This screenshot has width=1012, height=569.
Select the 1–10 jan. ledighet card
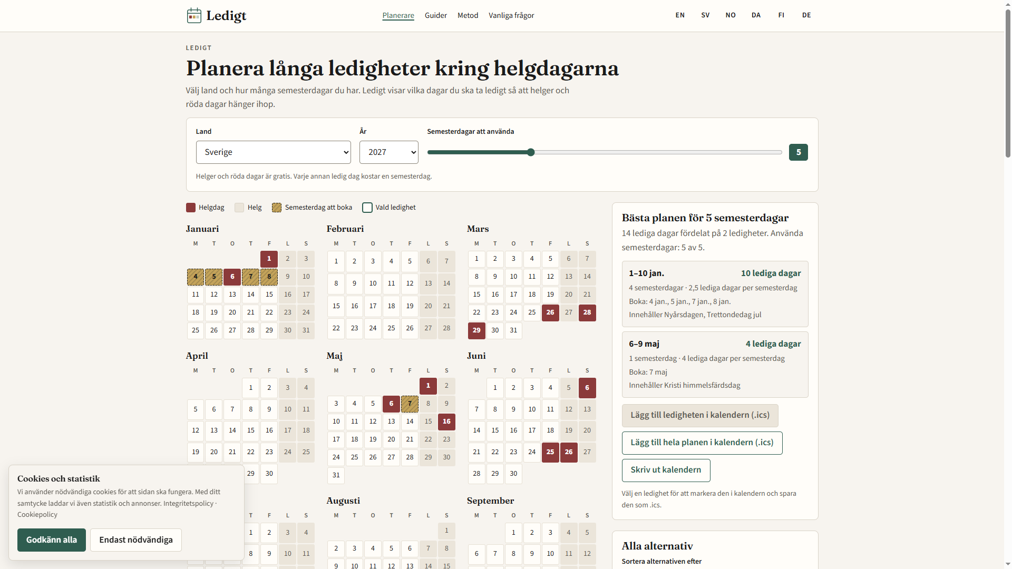[x=715, y=294]
